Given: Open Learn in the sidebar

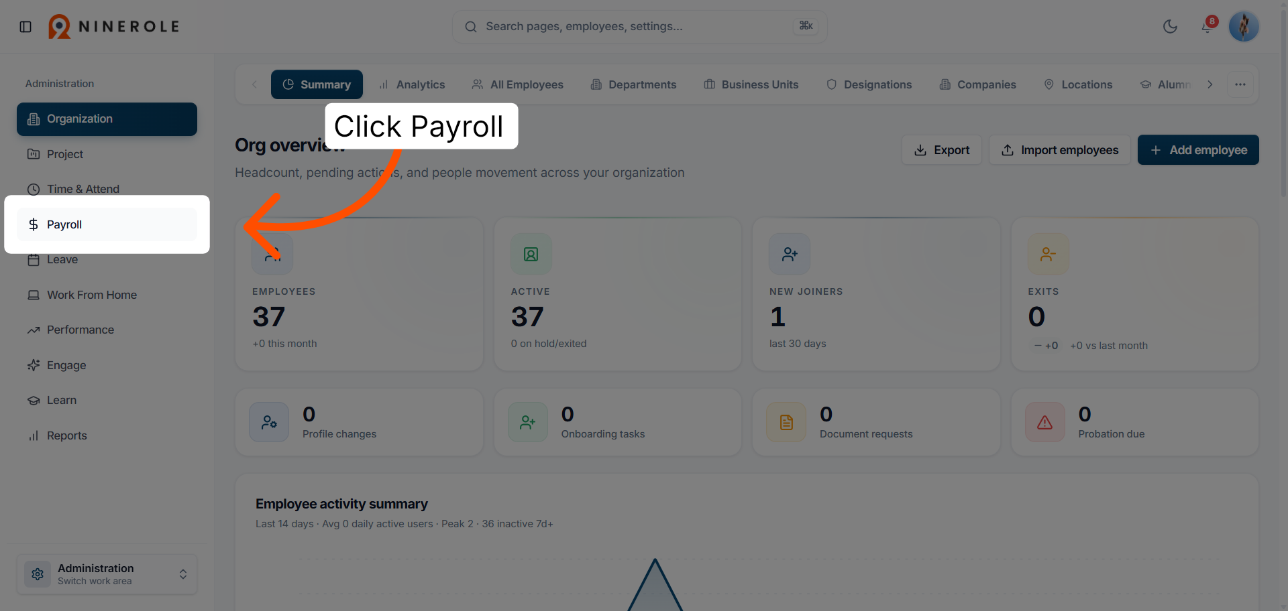Looking at the screenshot, I should tap(107, 400).
